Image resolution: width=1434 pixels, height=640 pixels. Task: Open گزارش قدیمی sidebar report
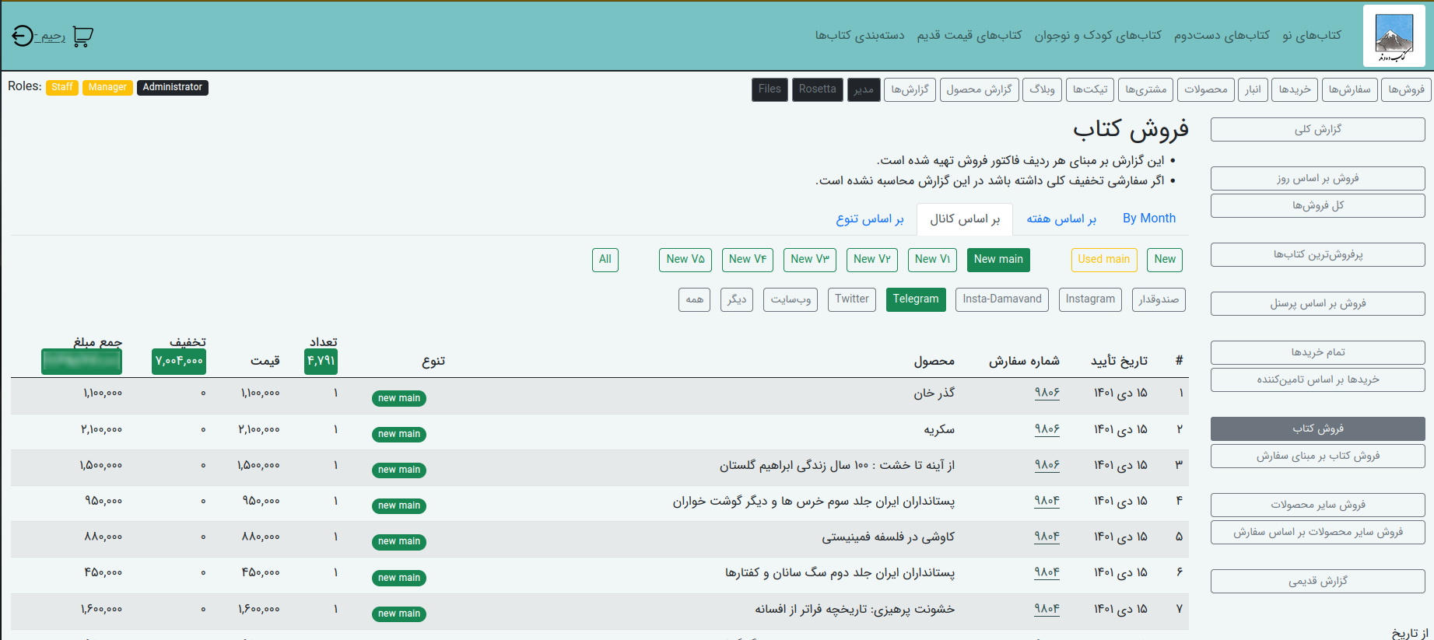[1317, 582]
